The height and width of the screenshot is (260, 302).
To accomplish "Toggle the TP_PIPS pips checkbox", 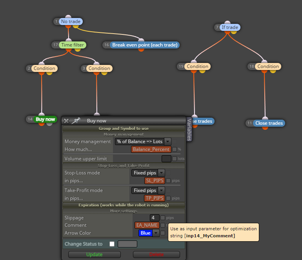I will 168,198.
